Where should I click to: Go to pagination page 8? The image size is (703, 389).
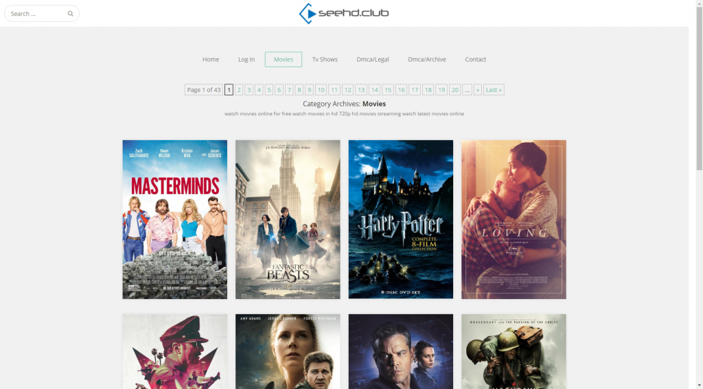(x=299, y=90)
